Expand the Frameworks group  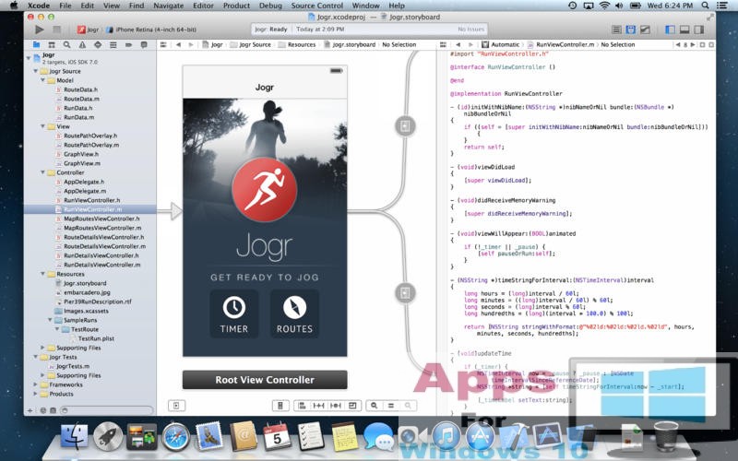click(36, 384)
